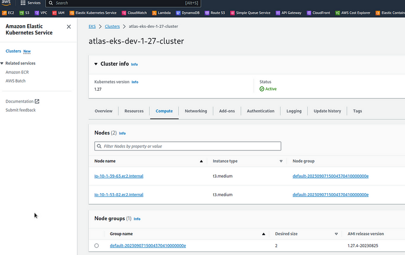
Task: Click the AWS logo icon
Action: click(x=6, y=3)
